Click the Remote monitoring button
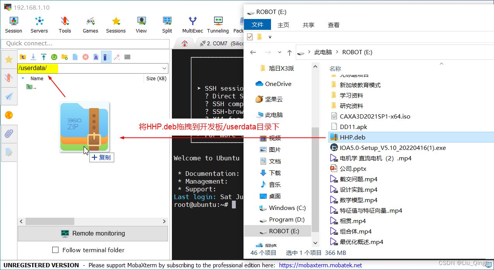494x270 pixels. point(93,233)
